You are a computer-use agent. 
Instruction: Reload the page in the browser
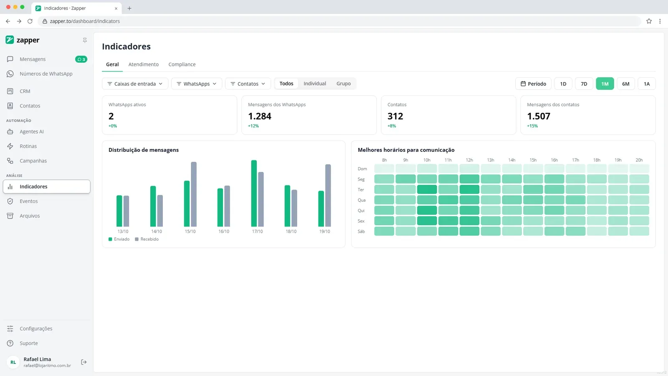(x=30, y=21)
